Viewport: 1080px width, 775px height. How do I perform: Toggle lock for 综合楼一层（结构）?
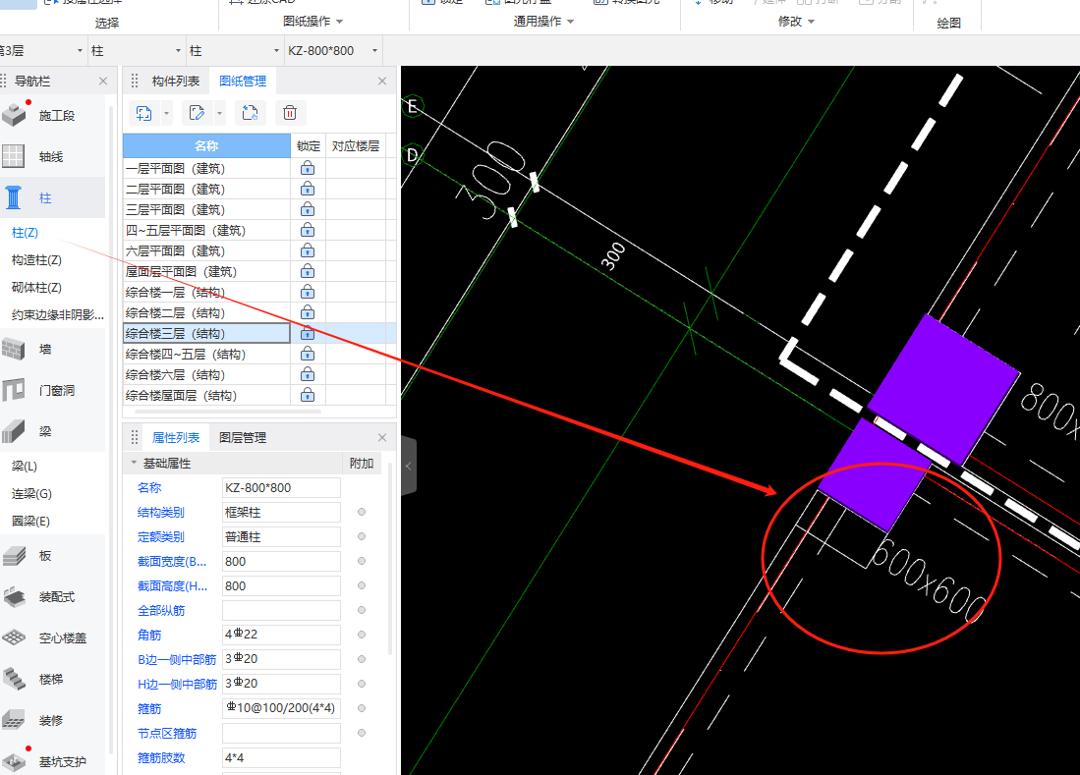pyautogui.click(x=308, y=292)
